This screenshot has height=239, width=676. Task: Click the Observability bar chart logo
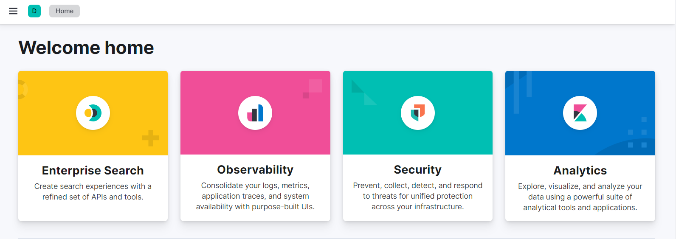[255, 113]
